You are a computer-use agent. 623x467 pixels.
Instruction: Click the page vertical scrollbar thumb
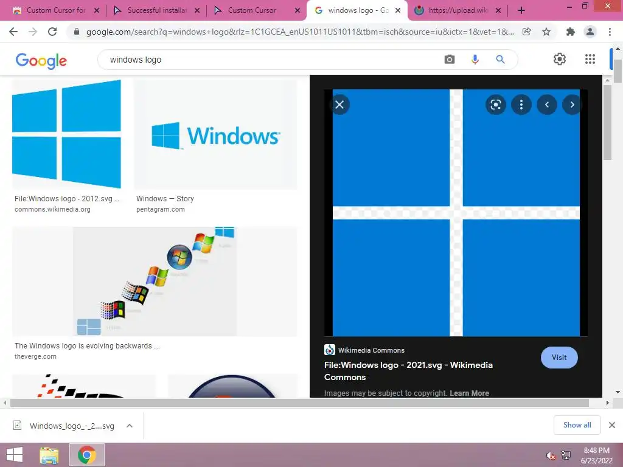pyautogui.click(x=618, y=71)
